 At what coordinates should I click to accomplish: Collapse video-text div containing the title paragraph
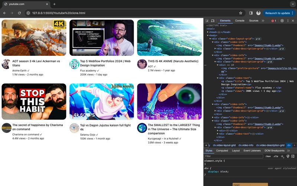[218, 78]
